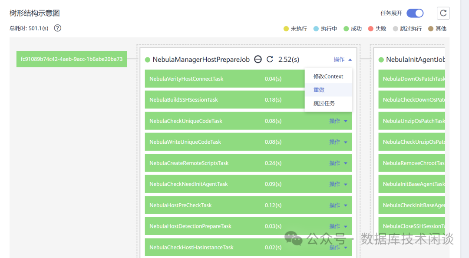Click the NebulaManagerHostPrepareJob title
The height and width of the screenshot is (258, 469).
click(201, 60)
